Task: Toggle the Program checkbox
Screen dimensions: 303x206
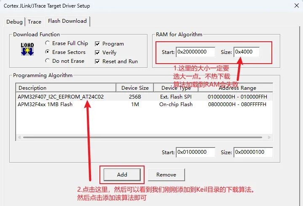Action: tap(97, 43)
